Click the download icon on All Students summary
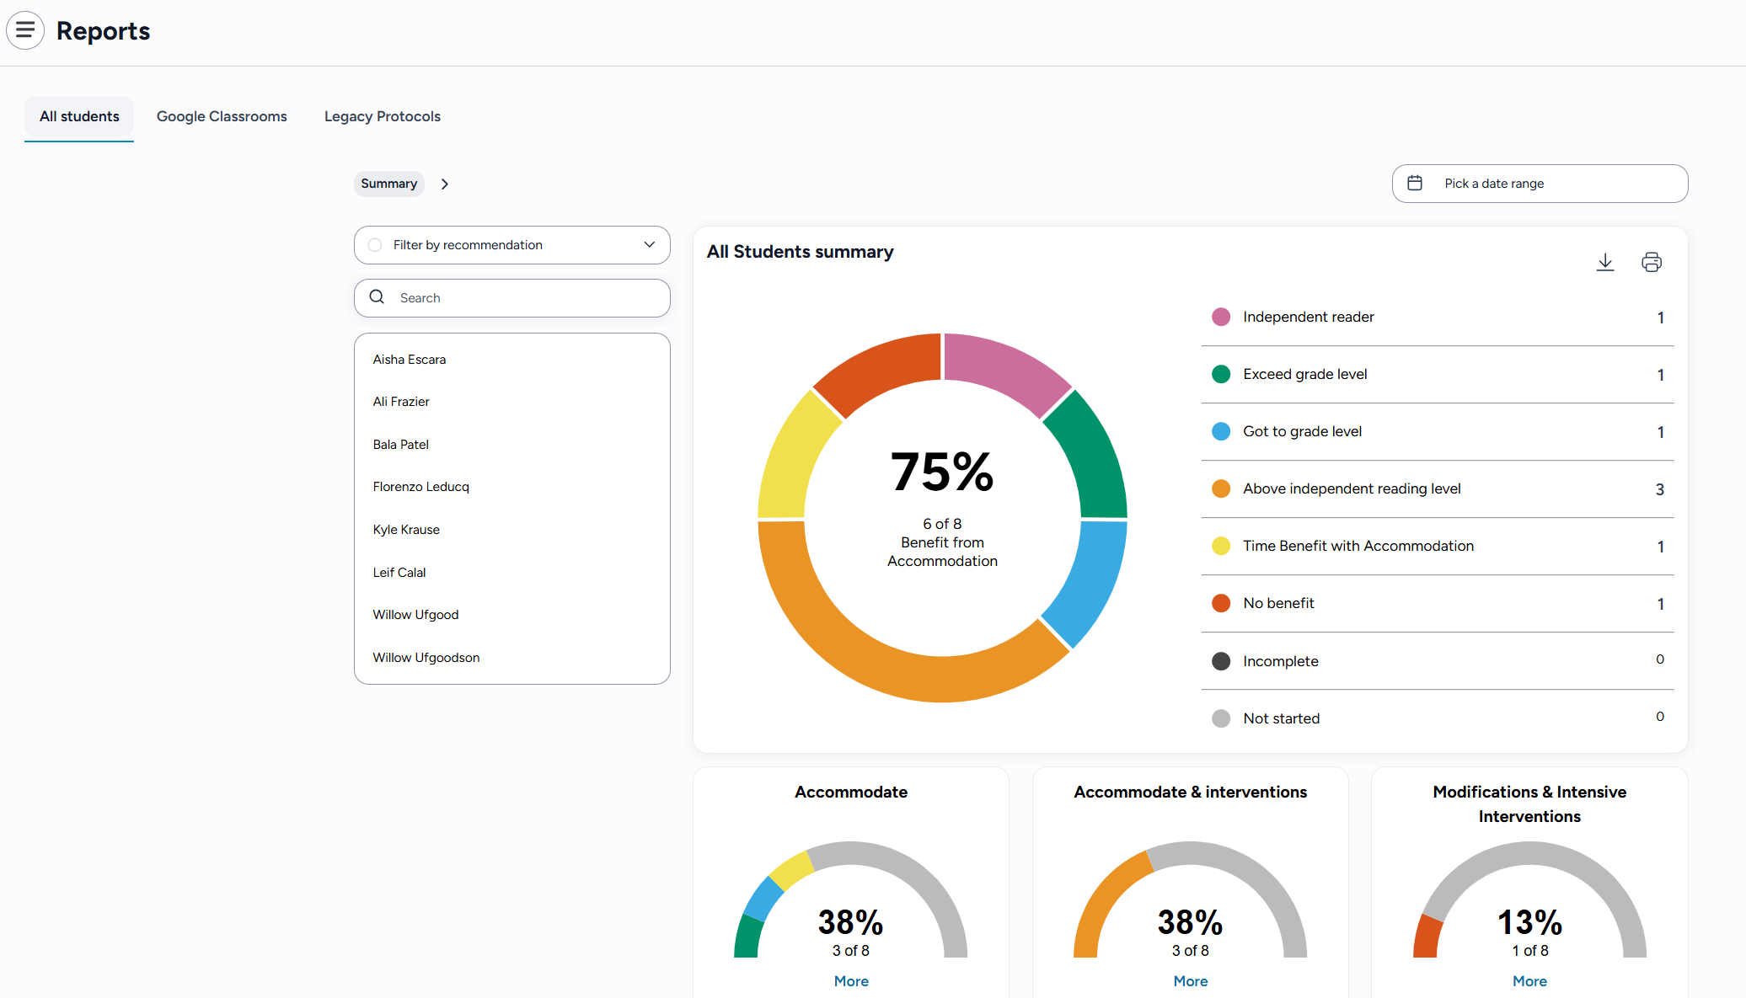The height and width of the screenshot is (998, 1746). click(x=1605, y=262)
